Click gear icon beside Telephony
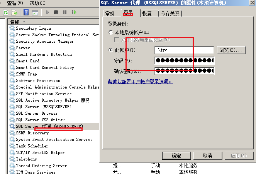 [x=12, y=159]
